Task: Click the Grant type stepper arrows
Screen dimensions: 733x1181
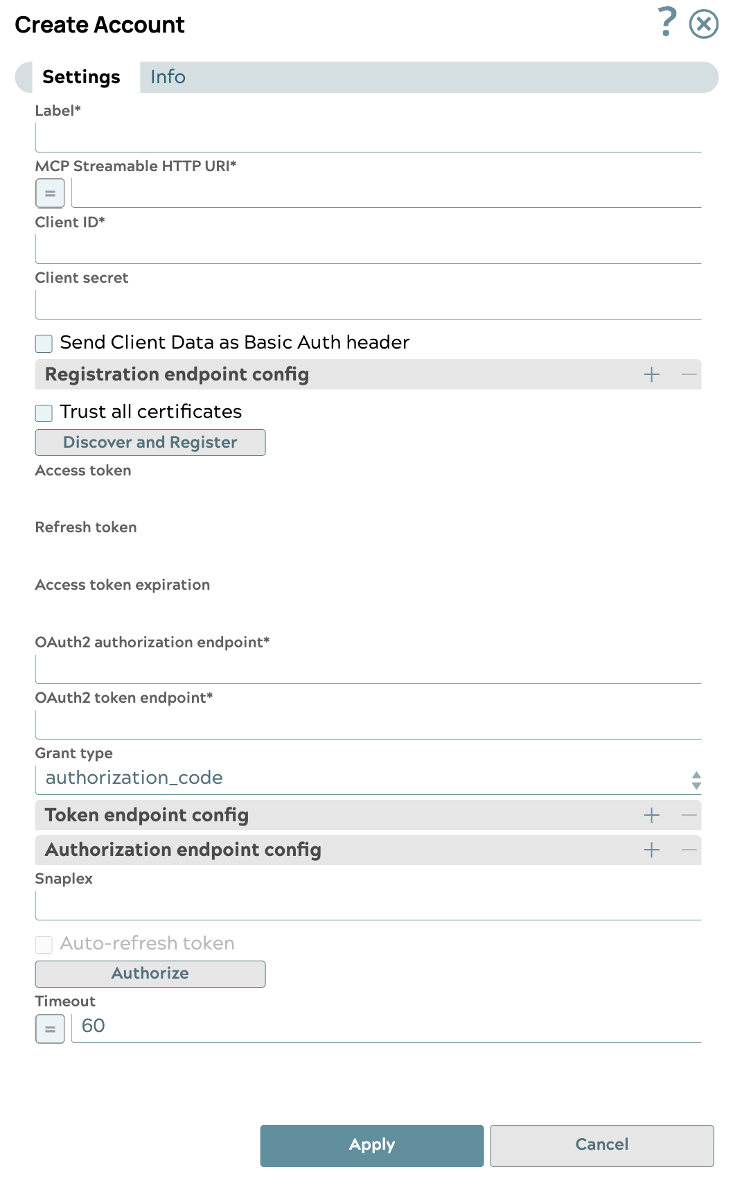Action: [x=695, y=778]
